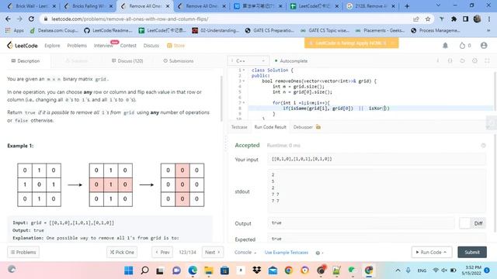Screen dimensions: 497x279
Task: Toggle Autocomplete indicator
Action: (291, 60)
